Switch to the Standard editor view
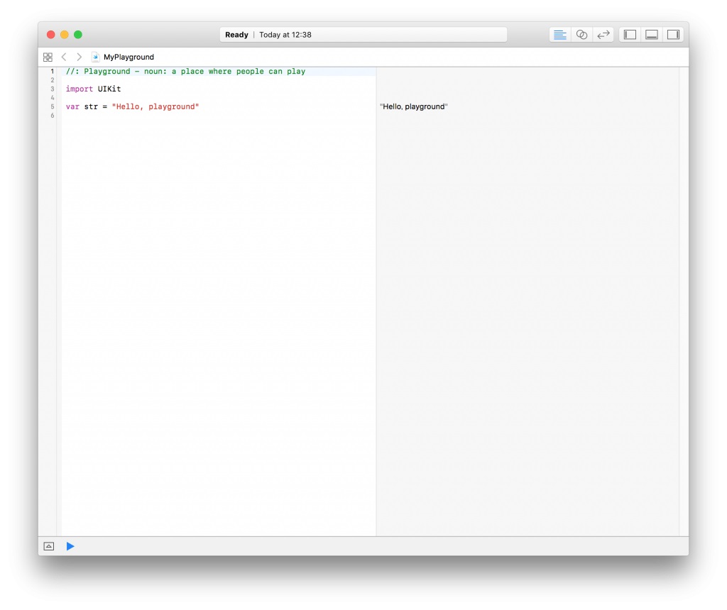Viewport: 727px width, 610px height. [560, 35]
